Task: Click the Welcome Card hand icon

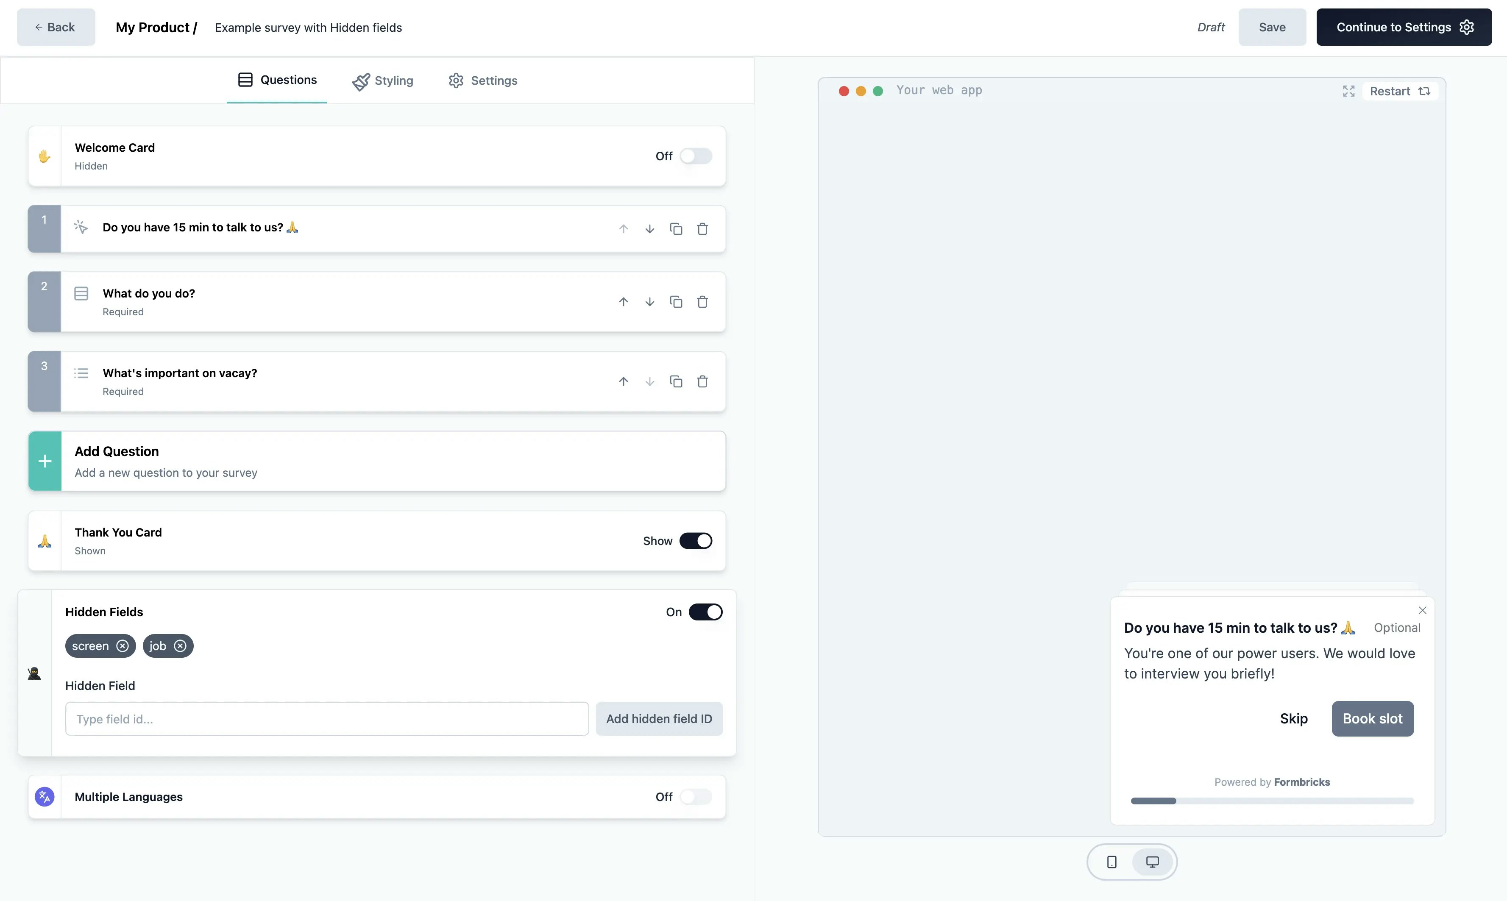Action: coord(45,157)
